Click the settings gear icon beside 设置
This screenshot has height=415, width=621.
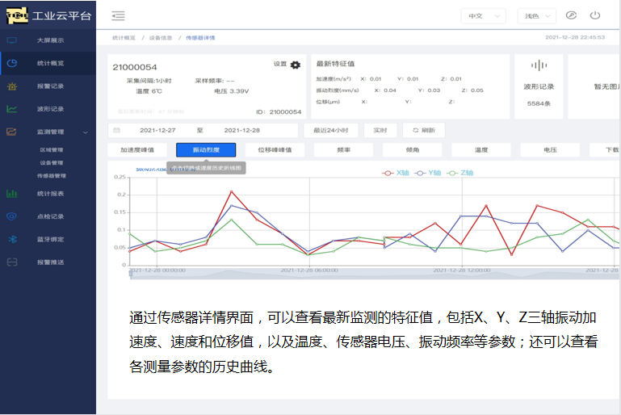coord(295,65)
